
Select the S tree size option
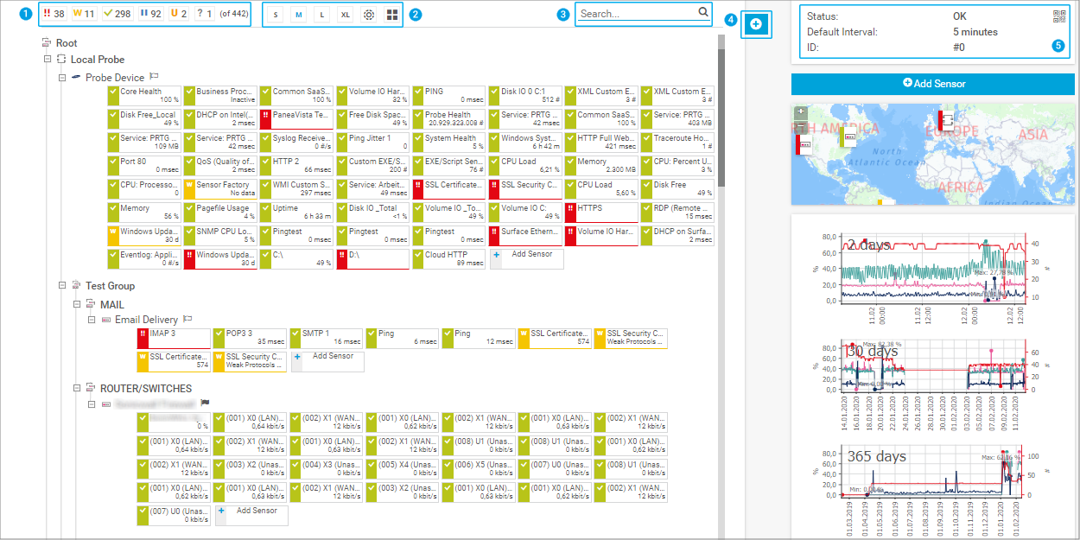tap(276, 15)
